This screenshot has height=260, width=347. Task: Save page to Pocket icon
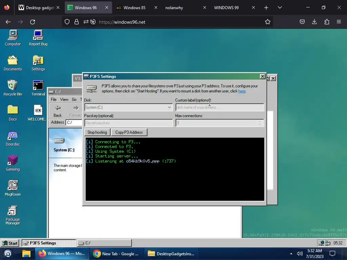[302, 22]
